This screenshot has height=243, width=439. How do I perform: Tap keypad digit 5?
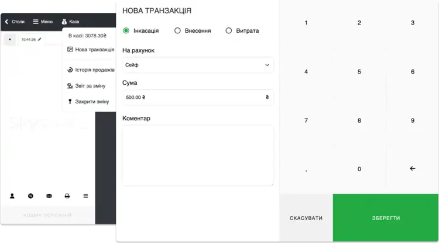(359, 72)
